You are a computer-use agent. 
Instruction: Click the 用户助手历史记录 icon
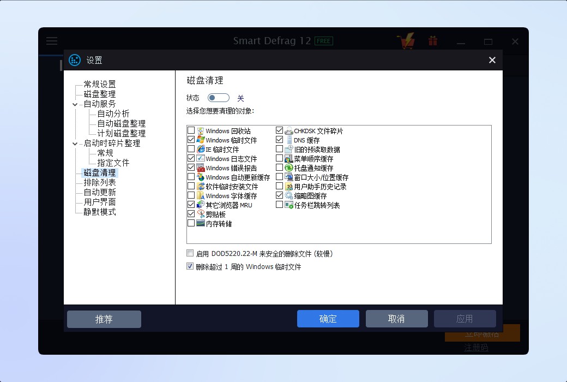288,187
